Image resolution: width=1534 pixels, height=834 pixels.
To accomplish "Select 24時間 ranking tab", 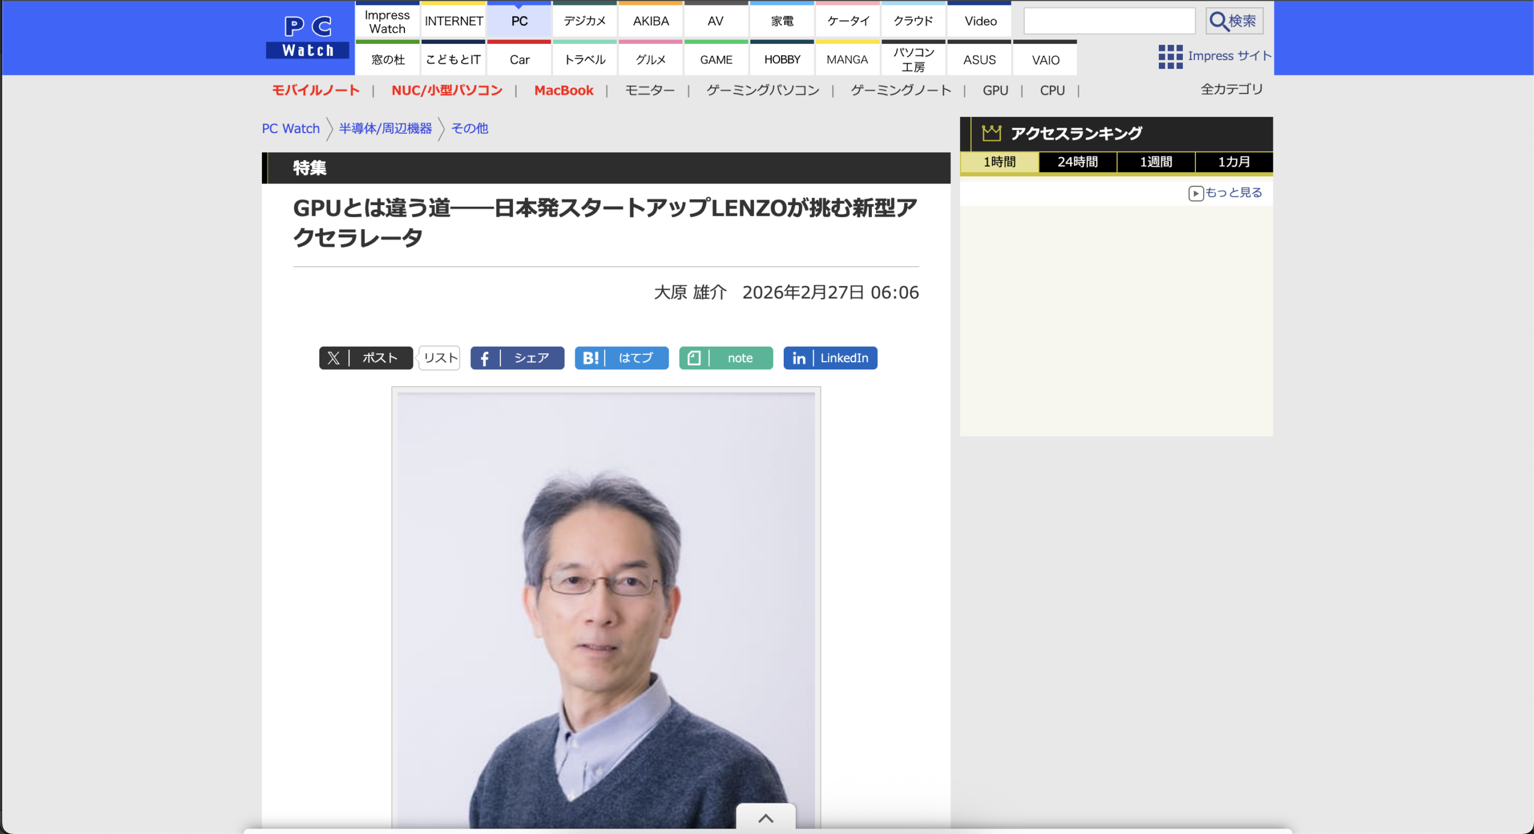I will [x=1077, y=162].
